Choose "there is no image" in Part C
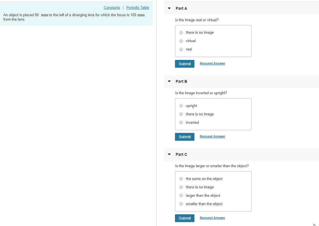Image resolution: width=319 pixels, height=226 pixels. point(181,187)
